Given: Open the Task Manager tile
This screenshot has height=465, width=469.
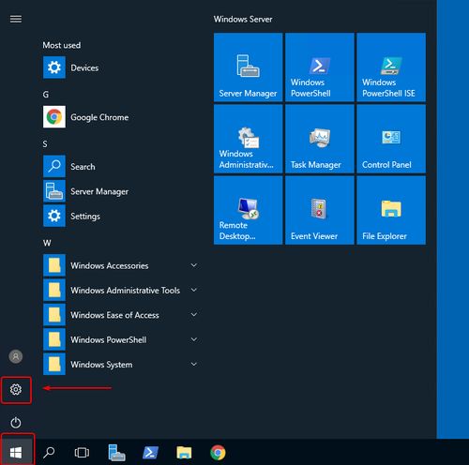Looking at the screenshot, I should click(320, 139).
